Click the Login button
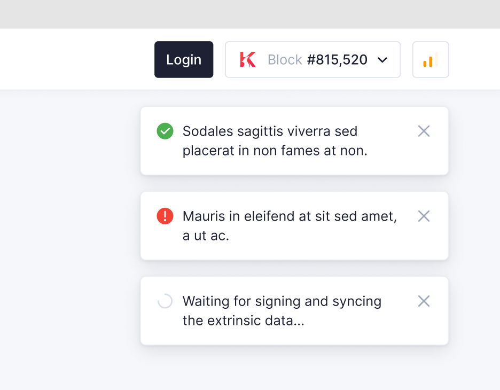This screenshot has height=390, width=500. click(x=184, y=59)
